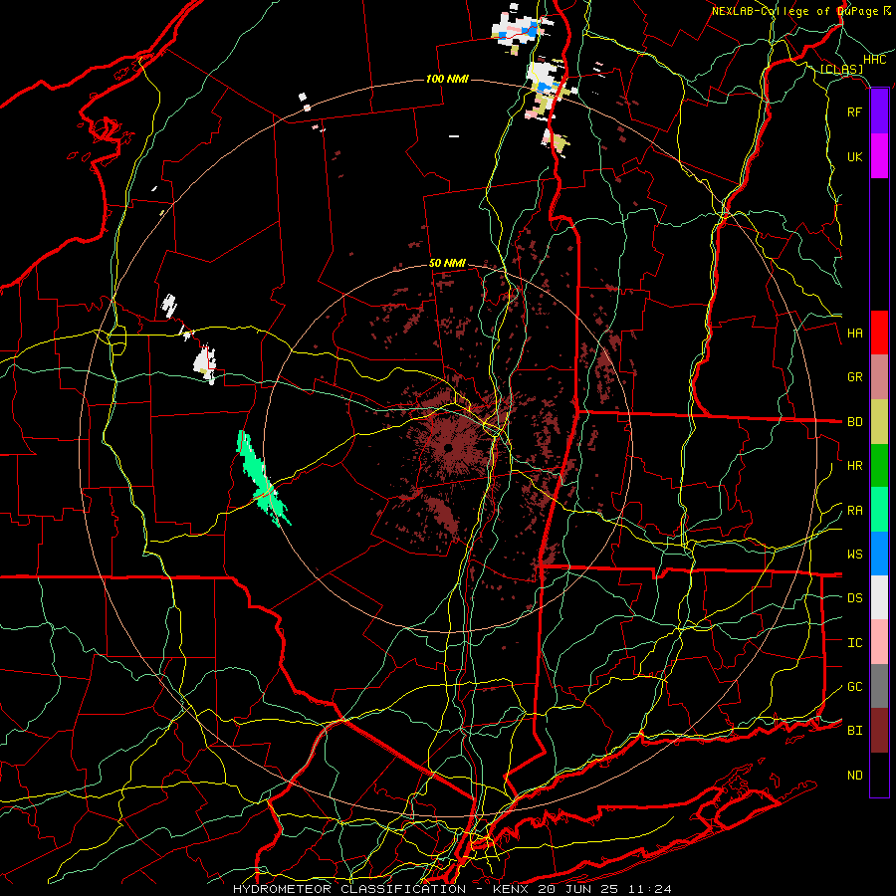This screenshot has width=896, height=896.
Task: Select the olive BD big drops swatch
Action: [x=879, y=421]
